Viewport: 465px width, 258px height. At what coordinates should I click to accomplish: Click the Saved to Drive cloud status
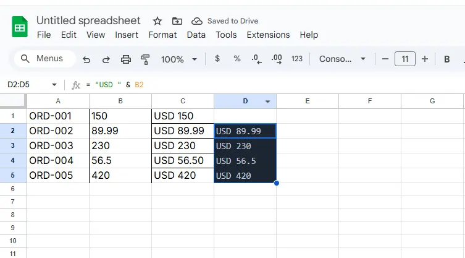point(225,21)
